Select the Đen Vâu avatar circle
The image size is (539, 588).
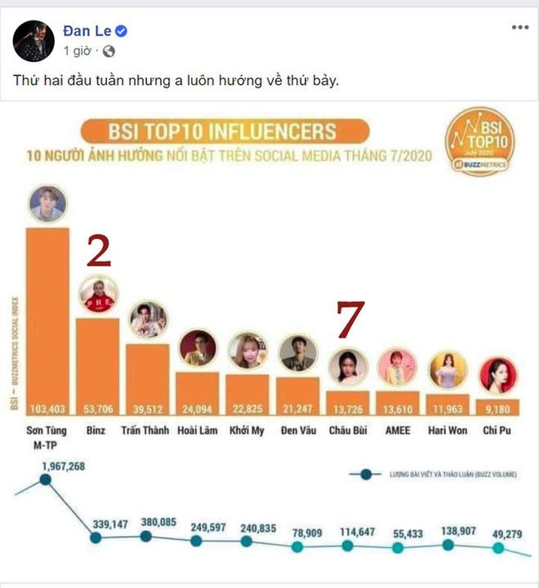pos(298,353)
